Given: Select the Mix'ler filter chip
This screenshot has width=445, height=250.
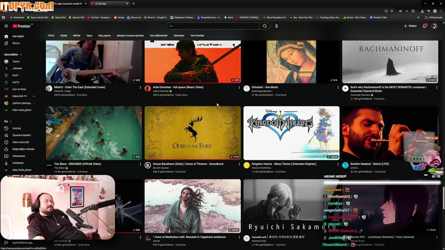Looking at the screenshot, I should click(77, 35).
